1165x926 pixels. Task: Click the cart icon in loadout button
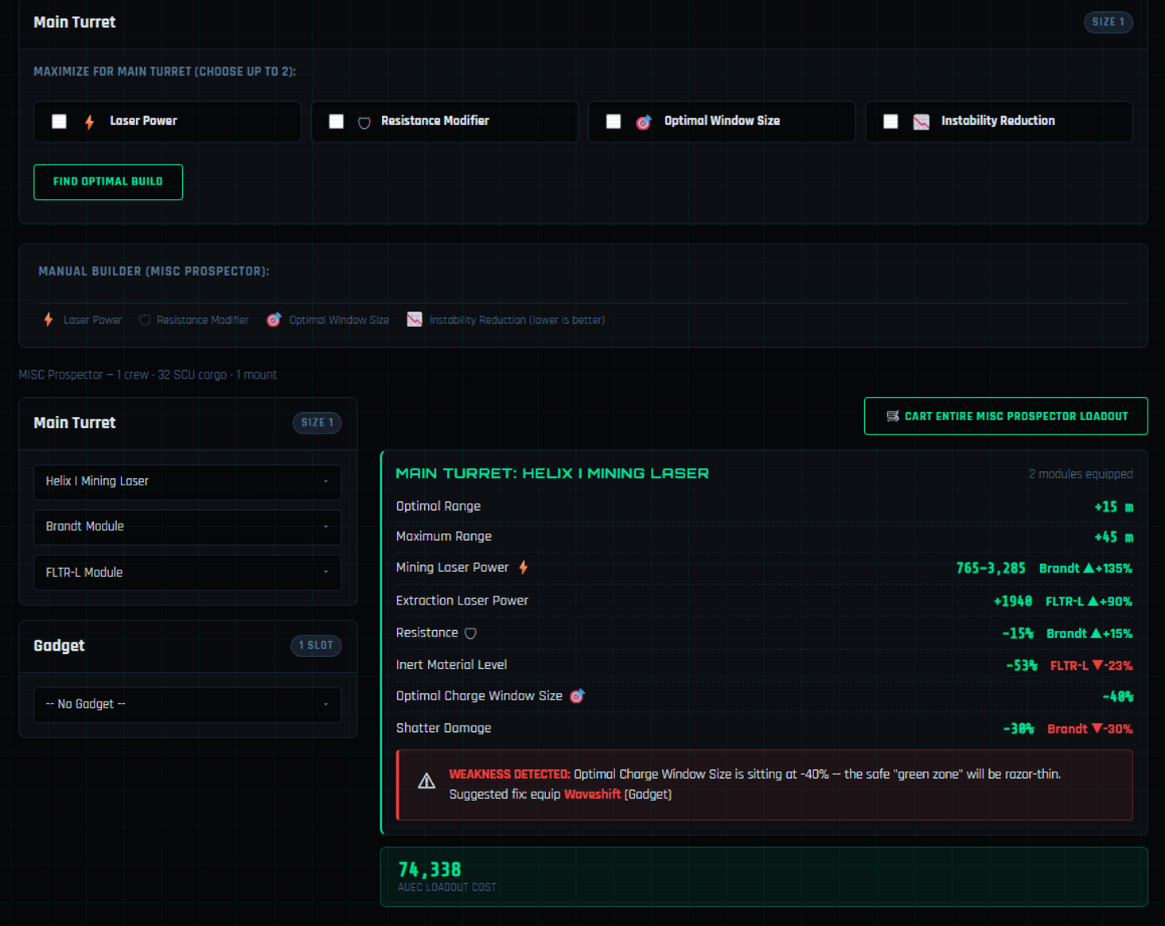point(893,416)
